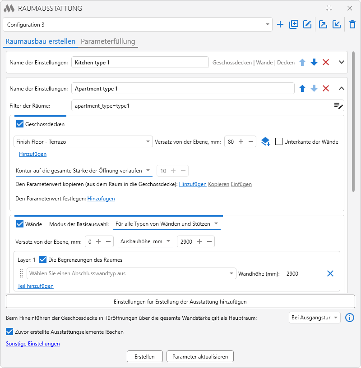Image resolution: width=361 pixels, height=368 pixels.
Task: Increase floor offset value of 80
Action: coord(241,141)
